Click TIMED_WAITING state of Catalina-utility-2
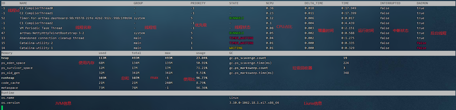 [x=241, y=43]
